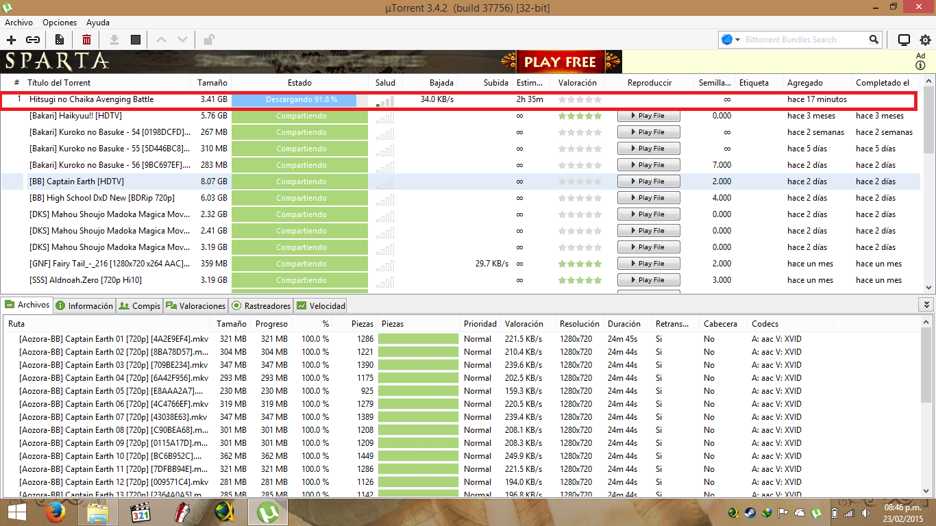
Task: Open Media Player Classic taskbar icon
Action: point(140,512)
